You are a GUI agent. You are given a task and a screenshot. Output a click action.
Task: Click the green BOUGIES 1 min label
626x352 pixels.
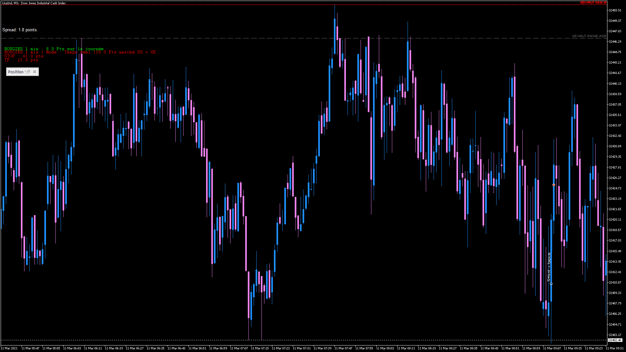(x=54, y=49)
